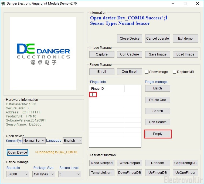Click WriteNotepad button
This screenshot has width=204, height=184.
[x=130, y=163]
